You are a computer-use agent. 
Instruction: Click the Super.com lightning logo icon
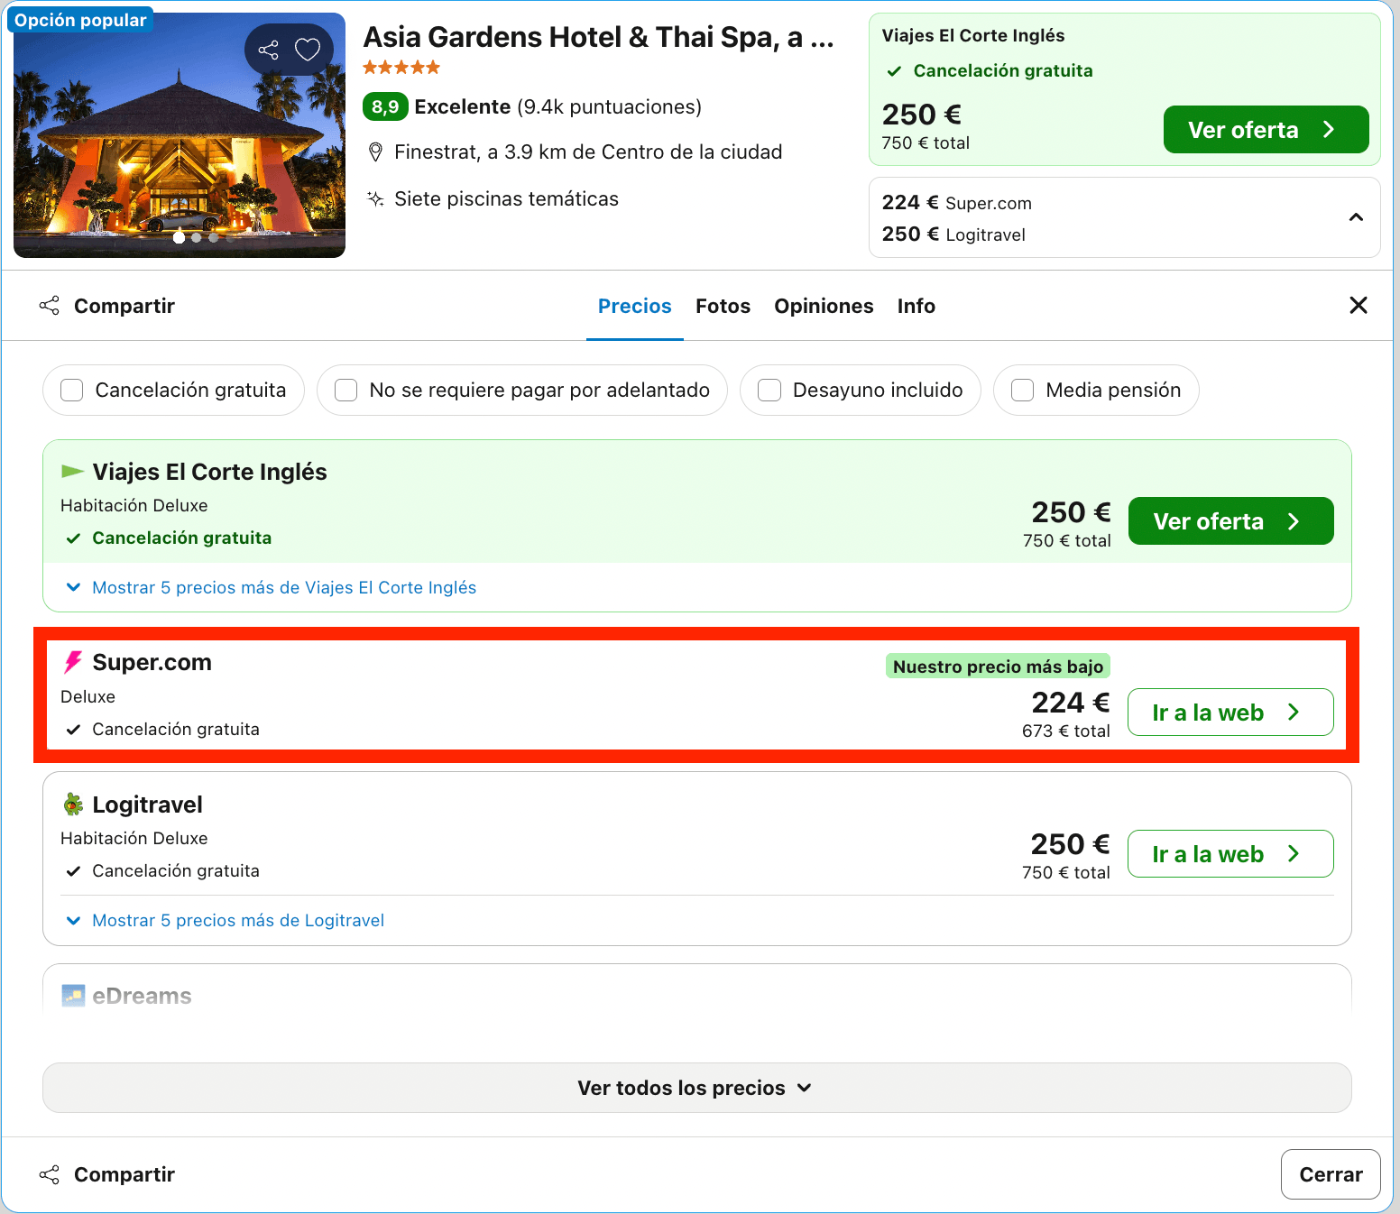click(x=73, y=663)
